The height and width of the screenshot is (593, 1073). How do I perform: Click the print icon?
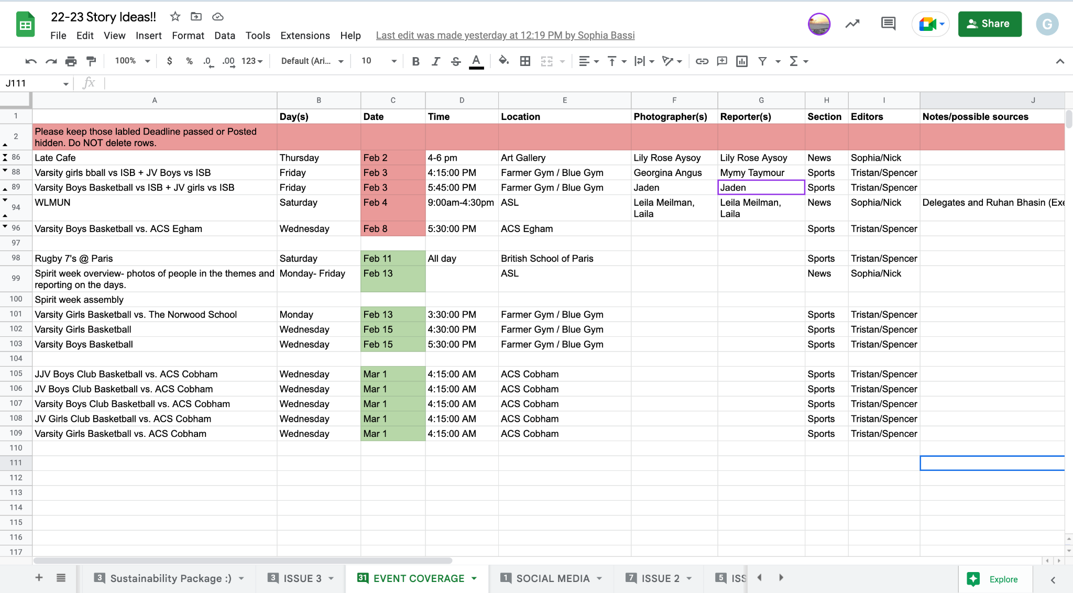pyautogui.click(x=71, y=61)
